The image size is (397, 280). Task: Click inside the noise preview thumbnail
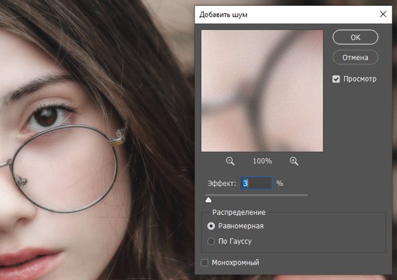262,91
